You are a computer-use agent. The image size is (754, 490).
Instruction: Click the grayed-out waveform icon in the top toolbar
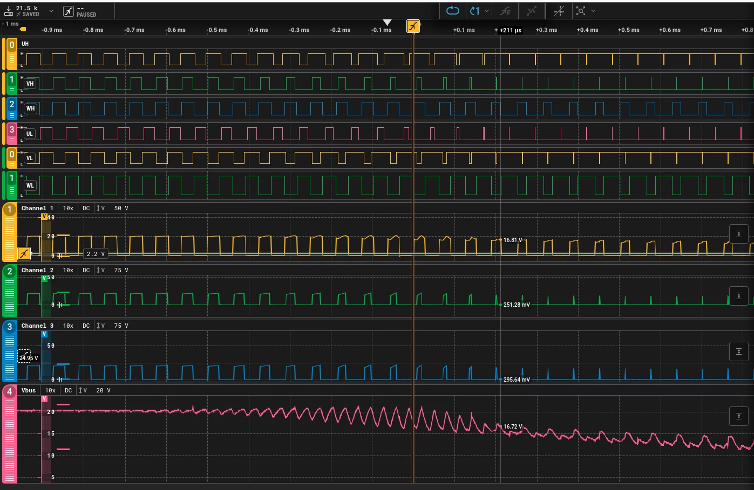click(x=532, y=11)
